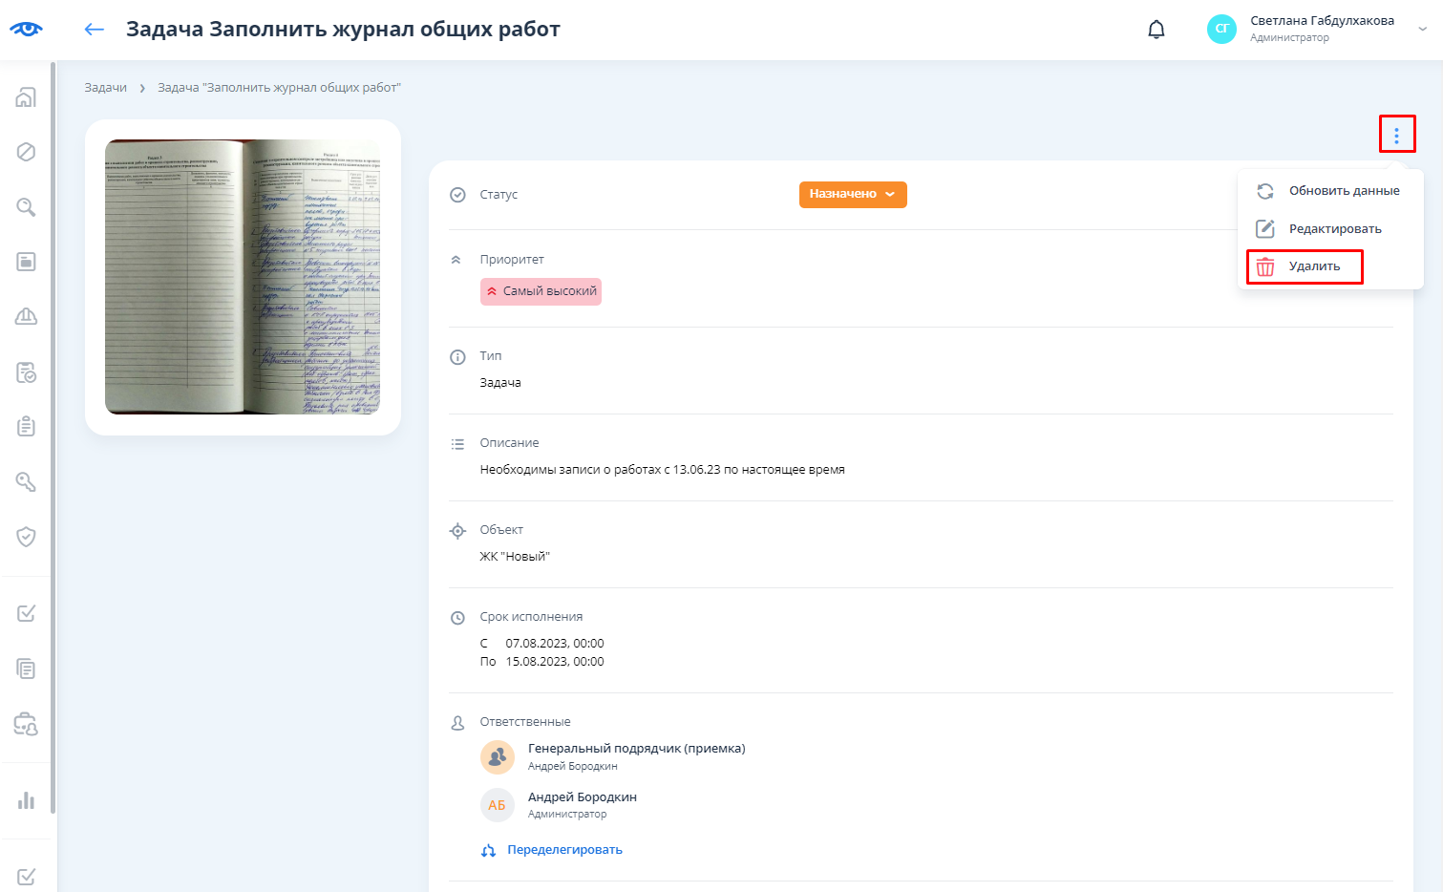The height and width of the screenshot is (892, 1443).
Task: Open the notifications bell
Action: [x=1156, y=30]
